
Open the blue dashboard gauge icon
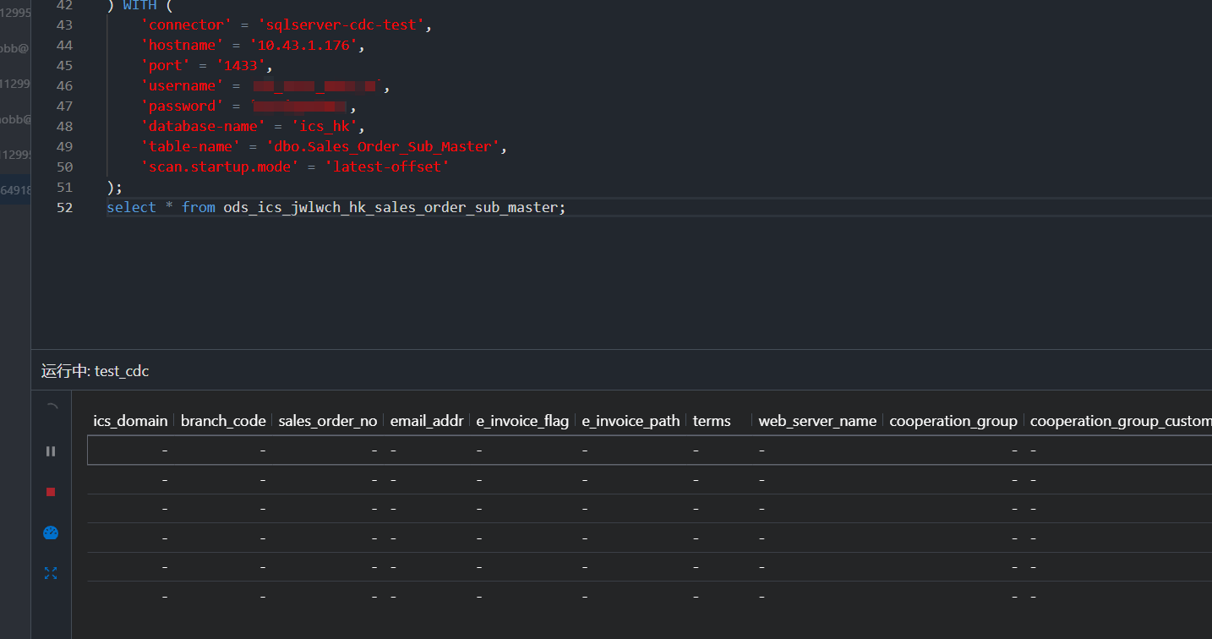click(x=51, y=532)
